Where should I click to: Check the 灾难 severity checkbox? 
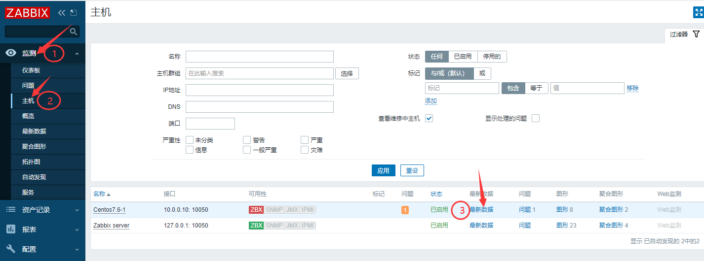[305, 150]
